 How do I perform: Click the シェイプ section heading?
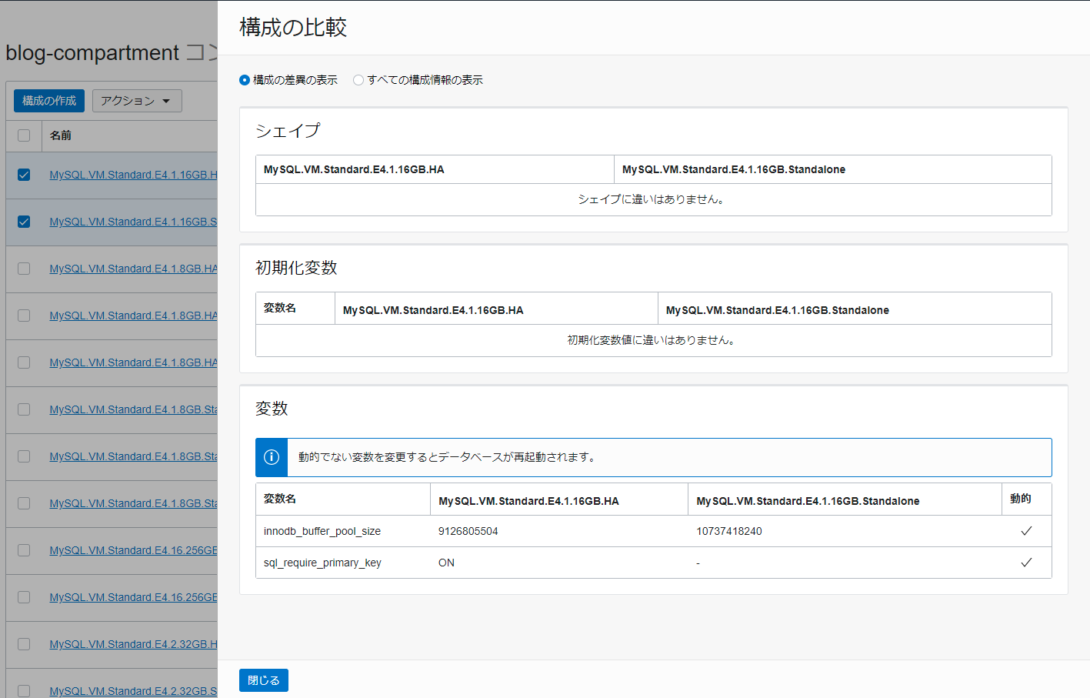[288, 131]
